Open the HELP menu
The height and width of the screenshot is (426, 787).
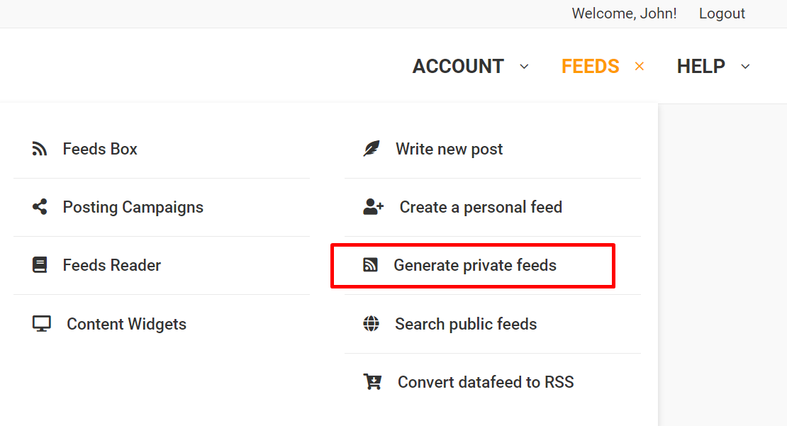coord(701,67)
